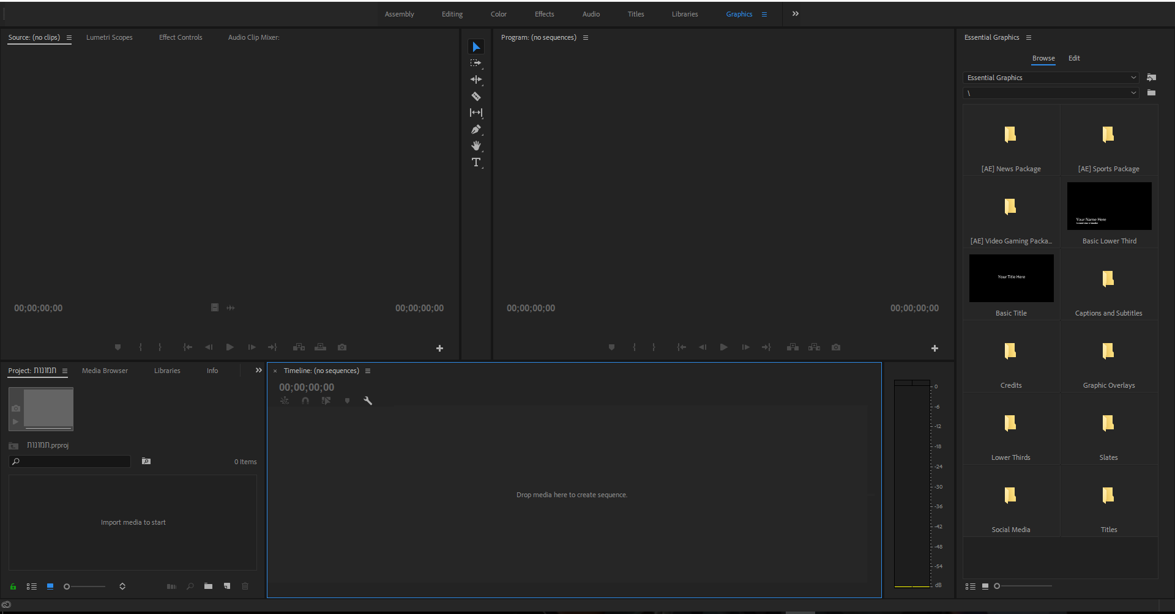Add a marker in the Timeline toolbar
The height and width of the screenshot is (614, 1175).
tap(347, 401)
